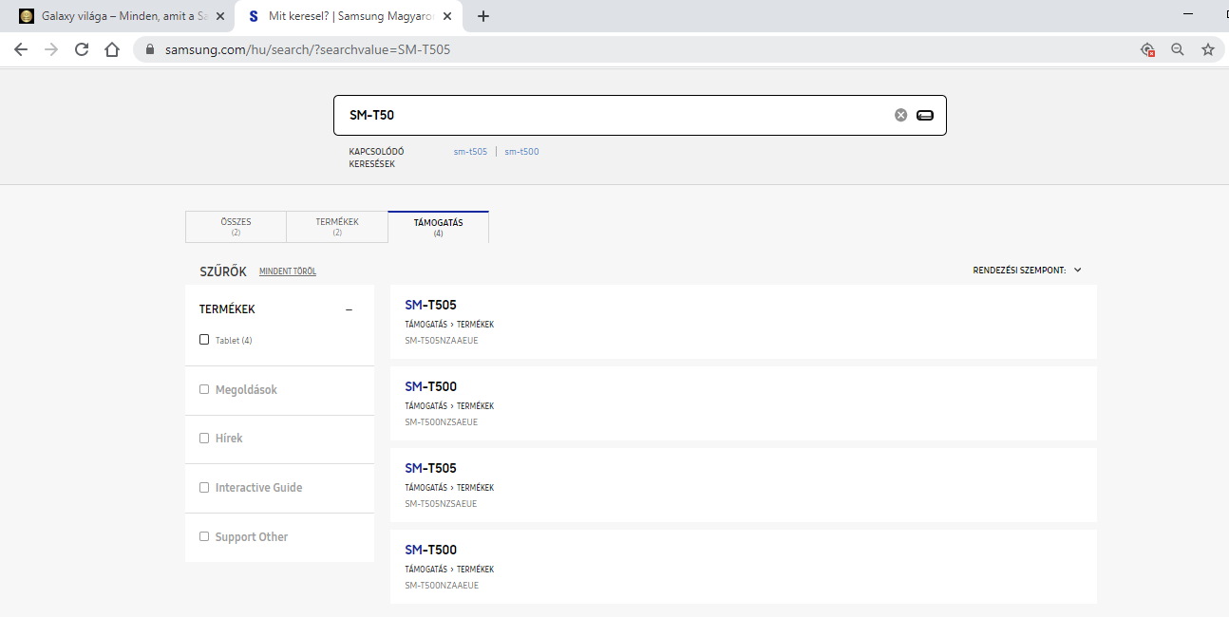Go back to previous page
This screenshot has height=617, width=1229.
click(21, 49)
